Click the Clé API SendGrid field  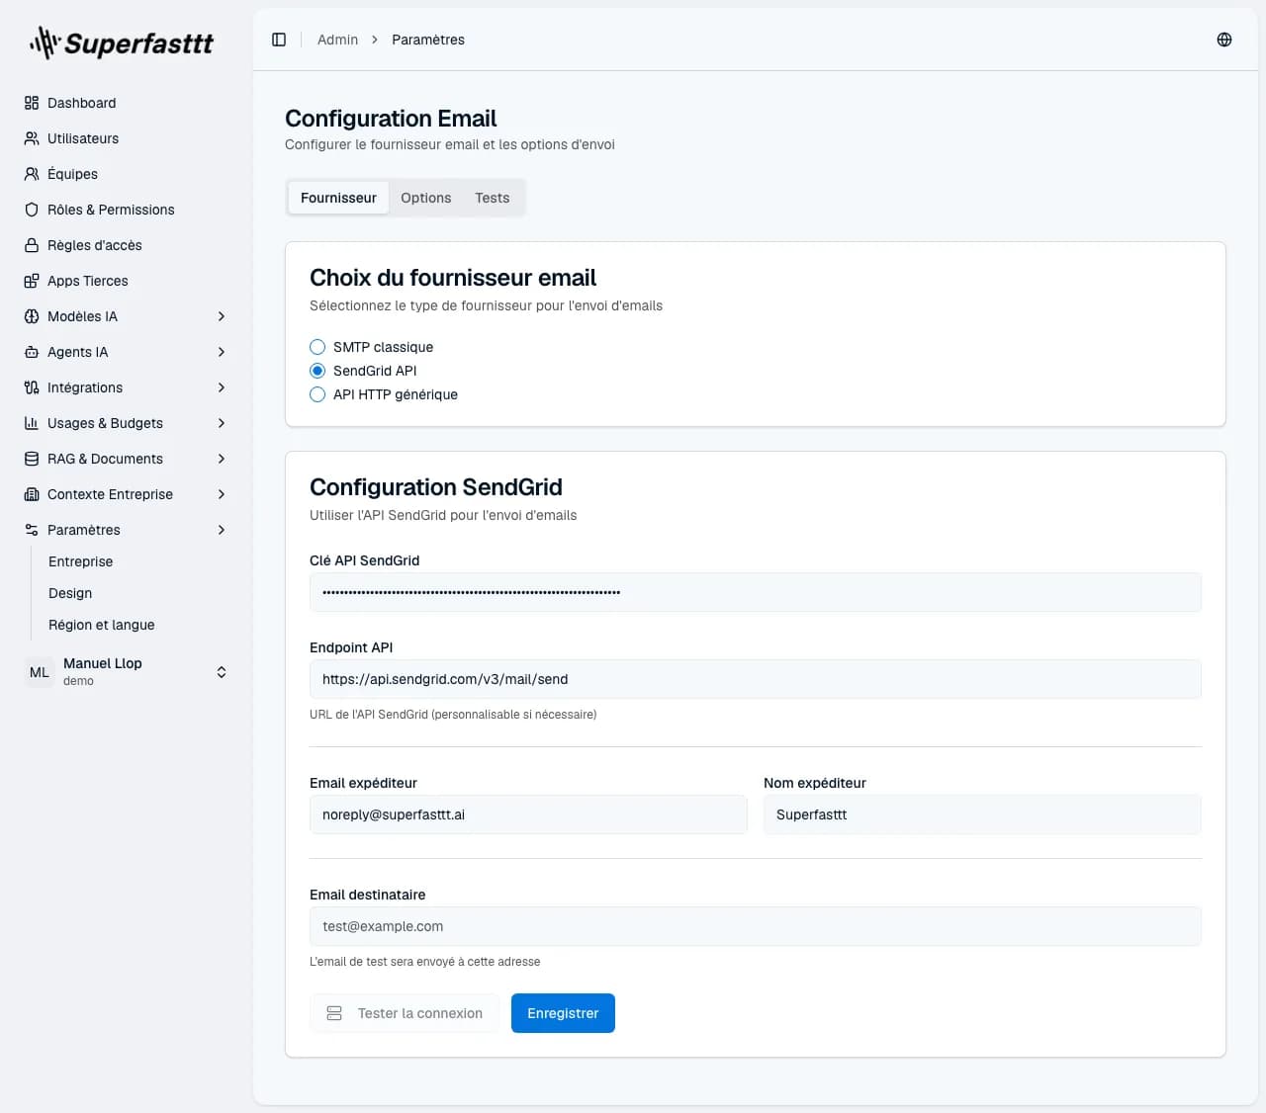tap(756, 592)
